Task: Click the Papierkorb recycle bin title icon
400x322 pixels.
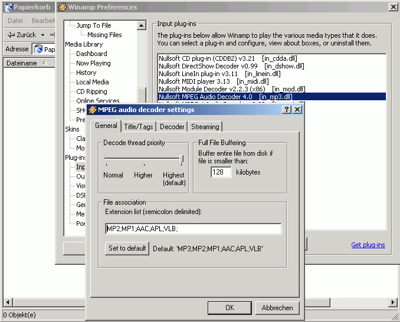Action: [9, 7]
